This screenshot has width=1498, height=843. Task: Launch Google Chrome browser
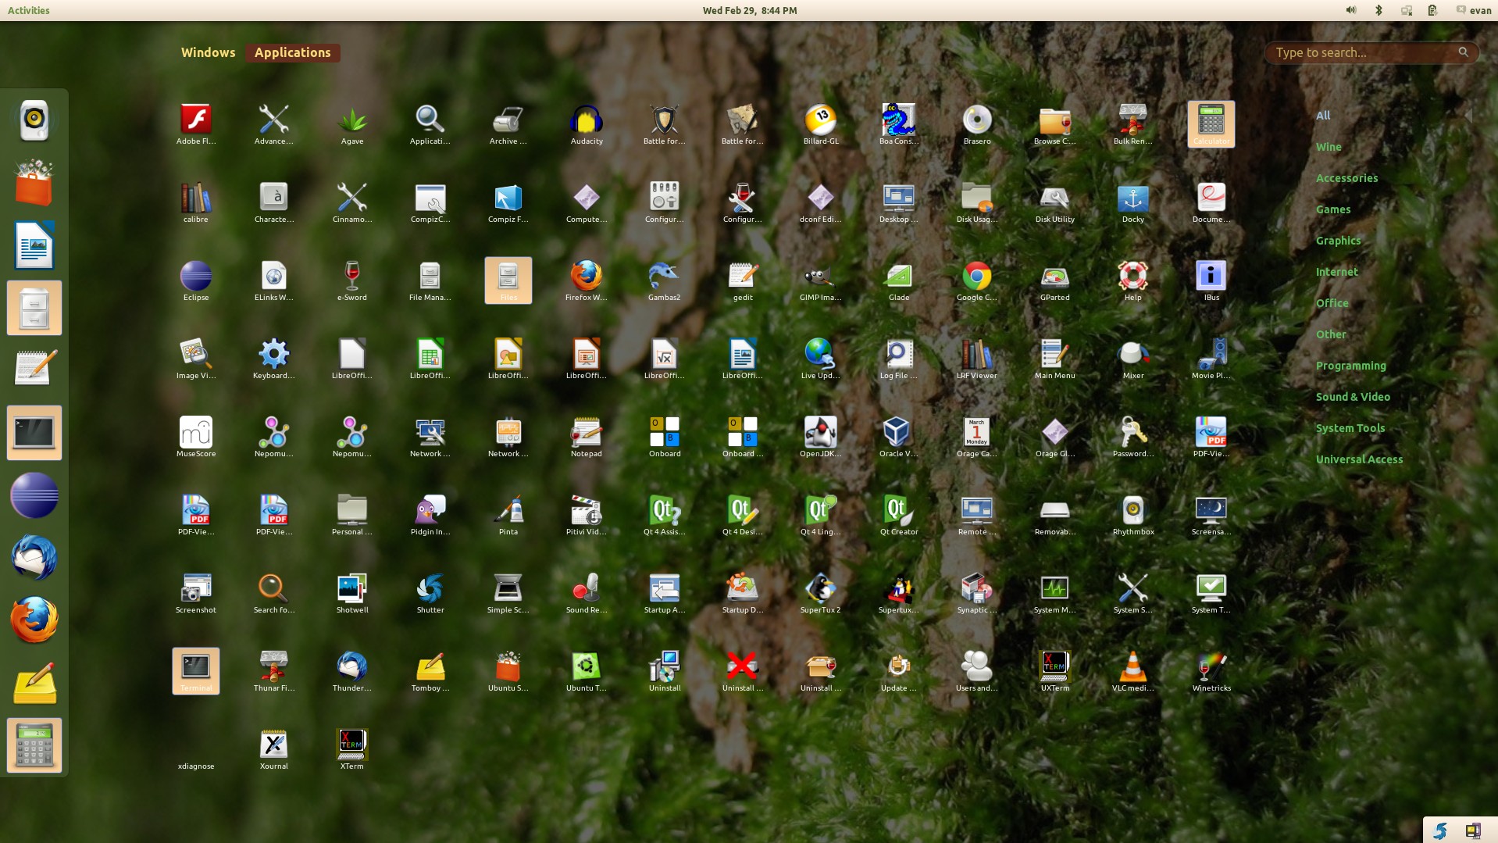977,280
